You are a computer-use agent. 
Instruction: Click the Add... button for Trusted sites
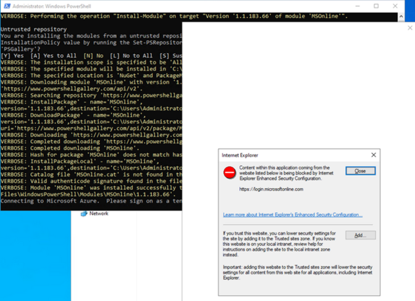coord(360,235)
